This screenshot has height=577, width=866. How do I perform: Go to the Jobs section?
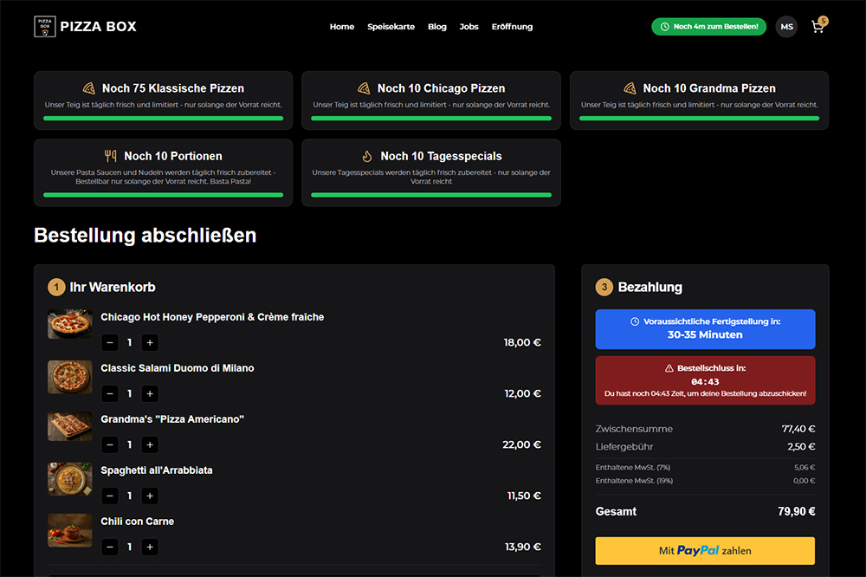coord(469,27)
